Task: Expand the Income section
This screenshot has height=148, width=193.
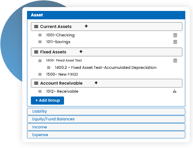Action: click(106, 127)
